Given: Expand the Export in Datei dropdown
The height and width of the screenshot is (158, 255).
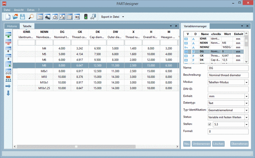Looking at the screenshot, I should (123, 17).
